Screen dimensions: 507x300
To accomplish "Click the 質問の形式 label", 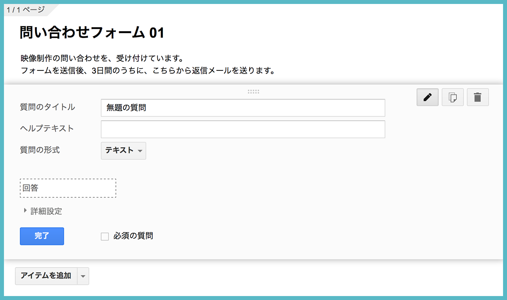I will click(x=40, y=150).
